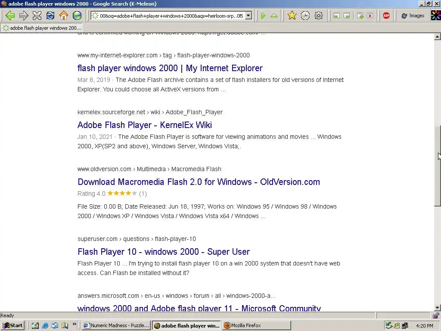Image resolution: width=441 pixels, height=331 pixels.
Task: Click the green Go arrow
Action: pyautogui.click(x=263, y=16)
